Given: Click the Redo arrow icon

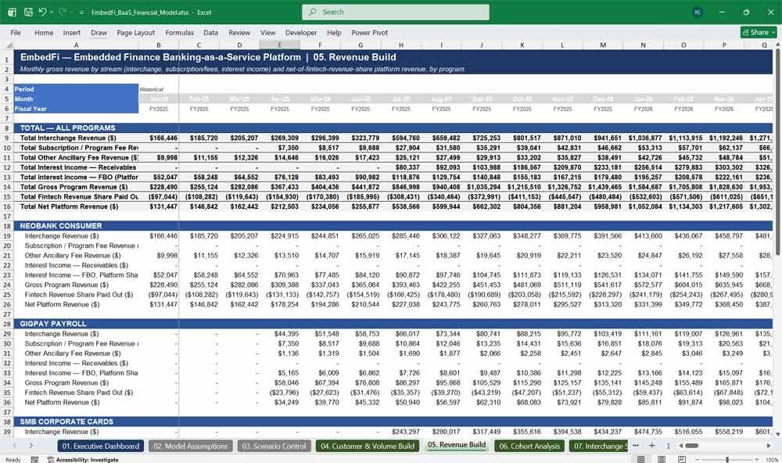Looking at the screenshot, I should [x=63, y=12].
